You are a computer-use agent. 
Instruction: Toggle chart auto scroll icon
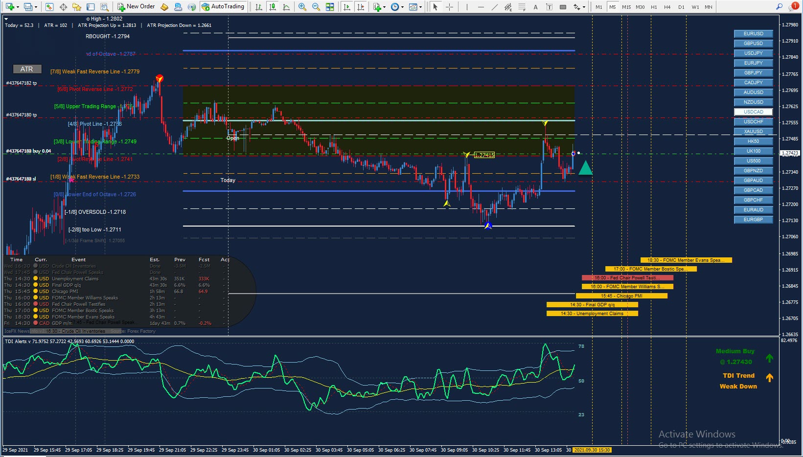pyautogui.click(x=347, y=7)
